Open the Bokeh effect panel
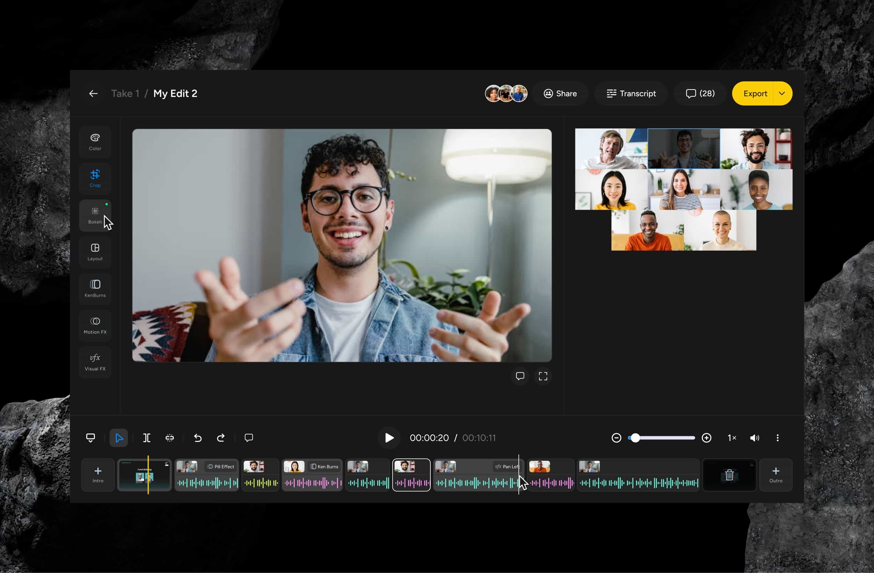This screenshot has height=573, width=874. click(x=95, y=215)
